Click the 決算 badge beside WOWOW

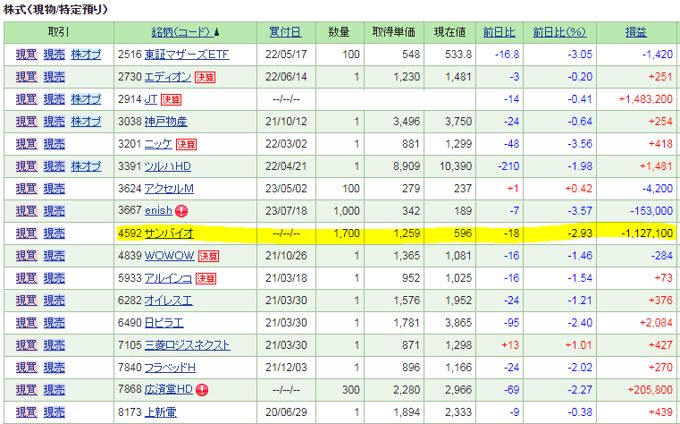[208, 256]
